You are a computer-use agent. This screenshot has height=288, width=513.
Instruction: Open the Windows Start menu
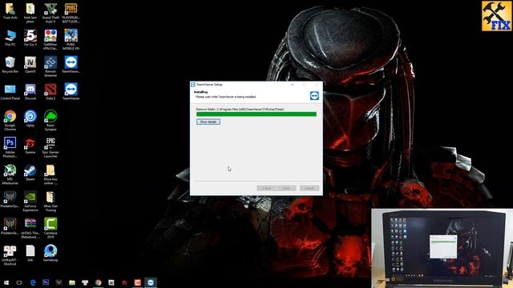(6, 282)
